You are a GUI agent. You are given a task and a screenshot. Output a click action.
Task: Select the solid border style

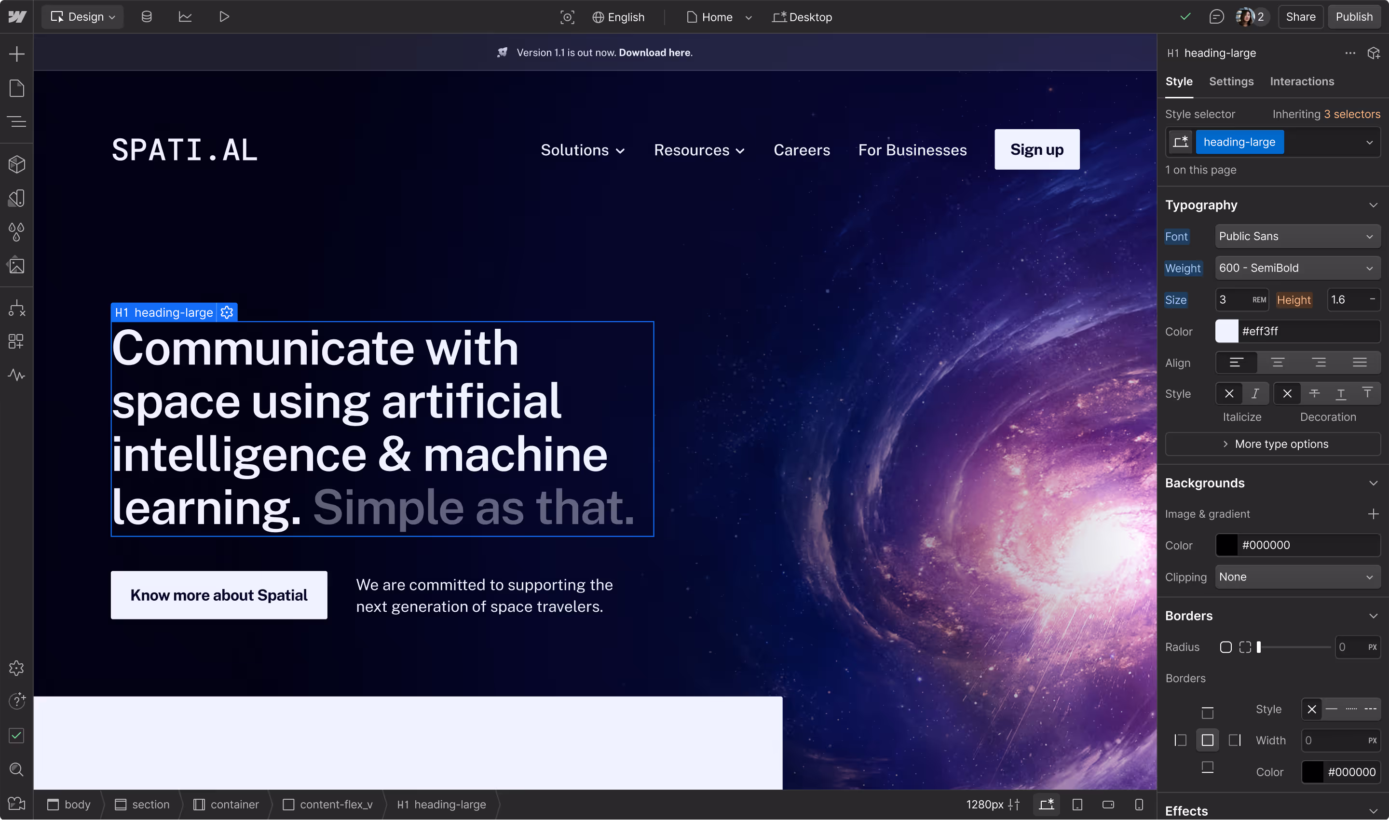coord(1332,709)
